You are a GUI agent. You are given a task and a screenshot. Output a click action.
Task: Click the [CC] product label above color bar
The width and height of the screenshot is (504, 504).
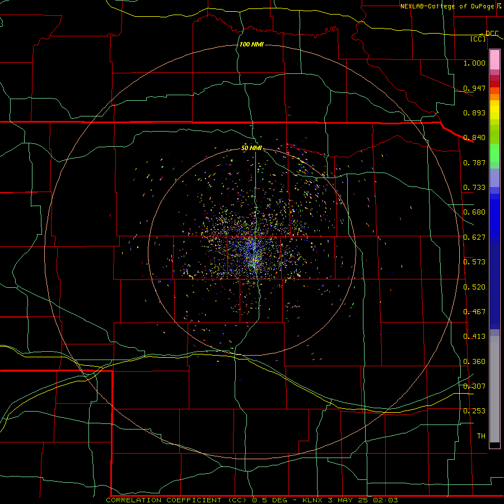pos(478,39)
